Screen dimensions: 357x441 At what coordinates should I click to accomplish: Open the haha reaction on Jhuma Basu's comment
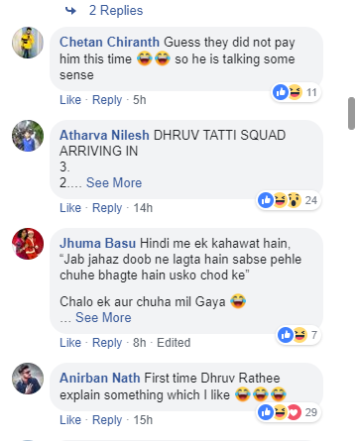(300, 335)
